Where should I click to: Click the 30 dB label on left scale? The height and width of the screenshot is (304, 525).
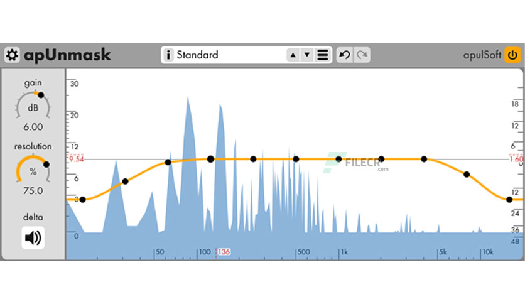click(x=74, y=84)
